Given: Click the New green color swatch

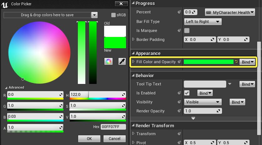Looking at the screenshot, I should [x=115, y=43].
